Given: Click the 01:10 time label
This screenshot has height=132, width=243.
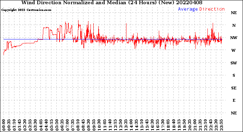Looking at the screenshot, I should coord(14,125).
